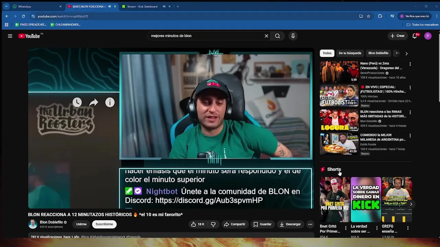Open the Blon Doblefilo channel name link
This screenshot has height=247, width=440.
click(51, 222)
